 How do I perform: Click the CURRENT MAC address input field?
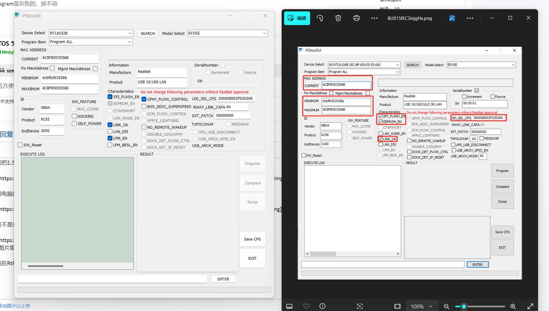click(69, 59)
